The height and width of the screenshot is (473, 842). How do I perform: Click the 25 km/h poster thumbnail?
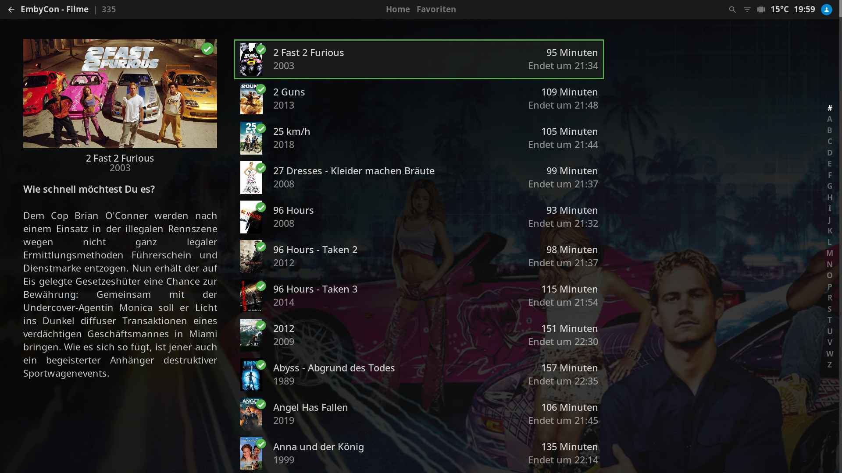(x=251, y=138)
